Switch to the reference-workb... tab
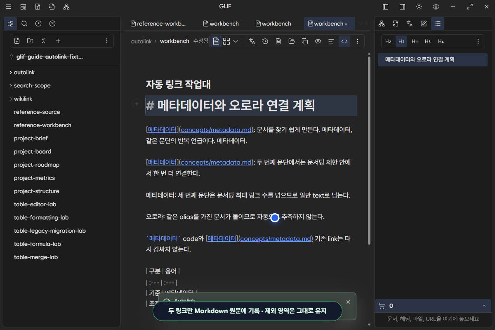 coord(159,24)
